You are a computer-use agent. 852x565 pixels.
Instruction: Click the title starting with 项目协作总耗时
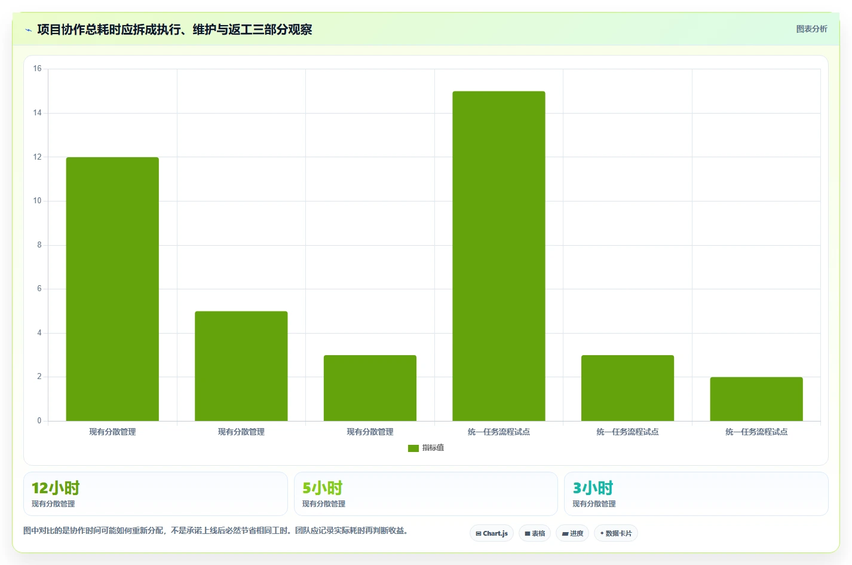click(x=174, y=29)
